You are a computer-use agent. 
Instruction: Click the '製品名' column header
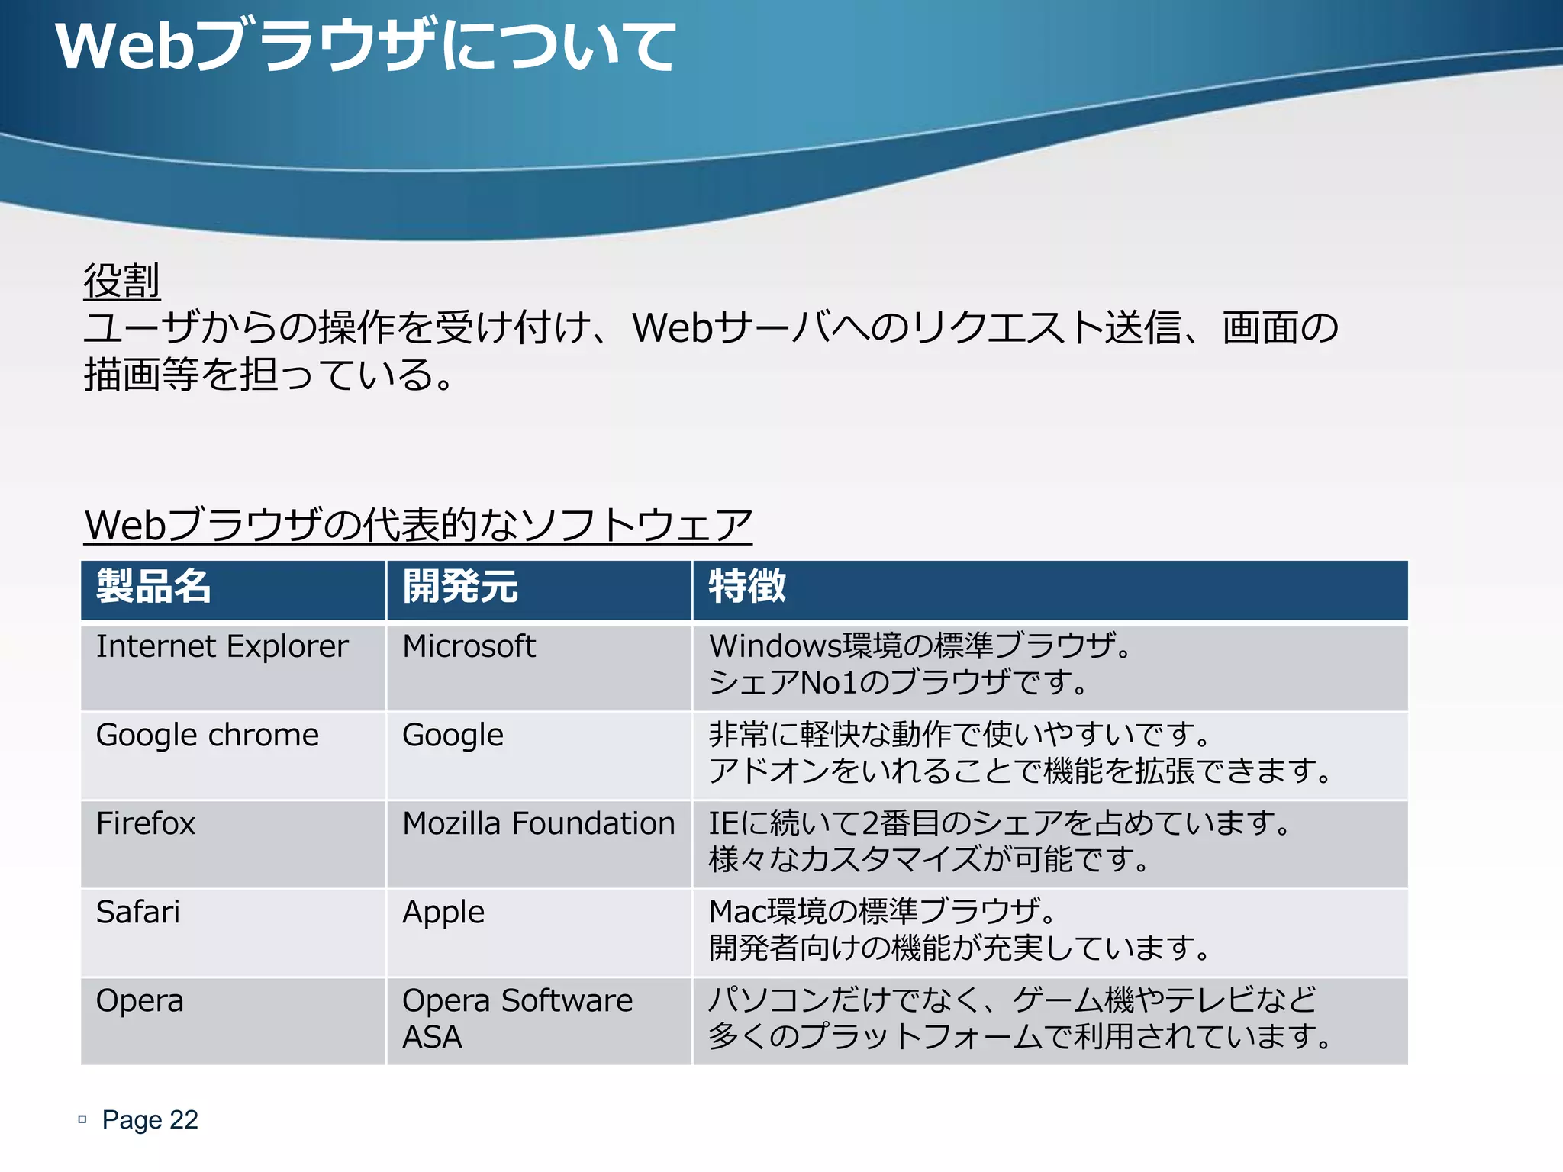[233, 590]
